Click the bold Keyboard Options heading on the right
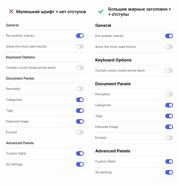The image size is (179, 186). [113, 60]
